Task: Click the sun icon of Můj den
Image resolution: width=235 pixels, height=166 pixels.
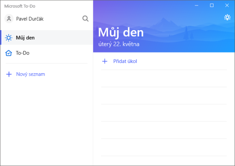Action: [9, 38]
